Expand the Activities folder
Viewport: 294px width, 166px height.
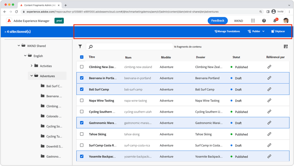pos(32,66)
